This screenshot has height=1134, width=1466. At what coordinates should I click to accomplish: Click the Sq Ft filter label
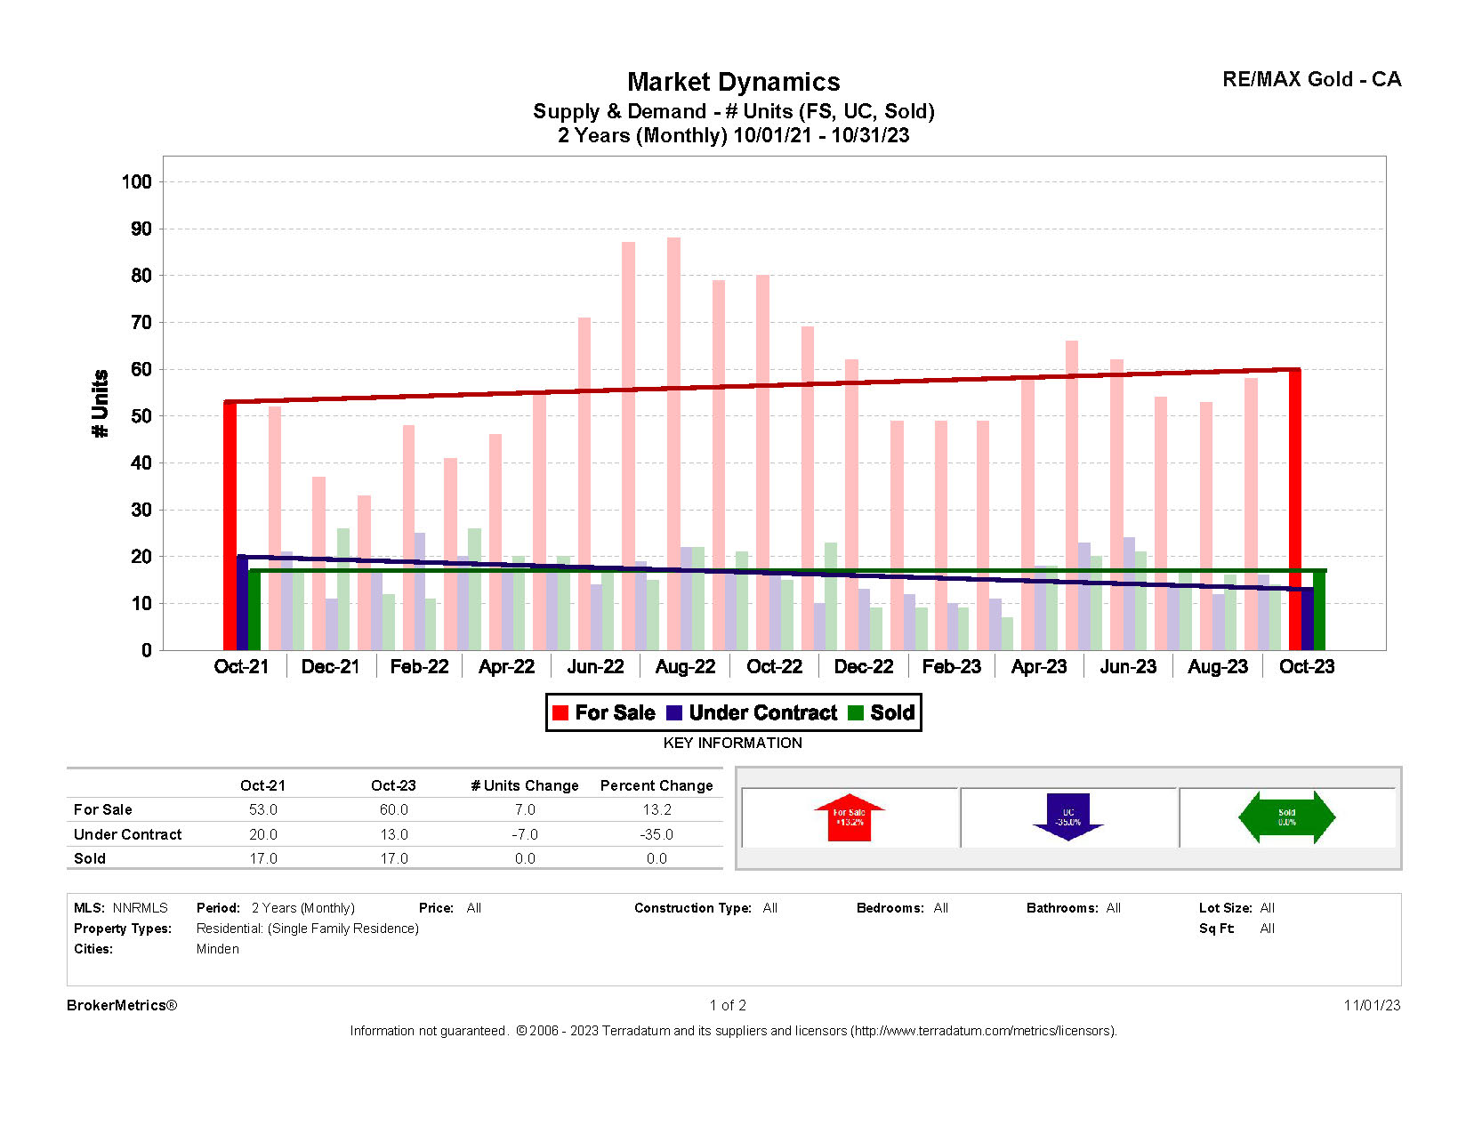1216,929
